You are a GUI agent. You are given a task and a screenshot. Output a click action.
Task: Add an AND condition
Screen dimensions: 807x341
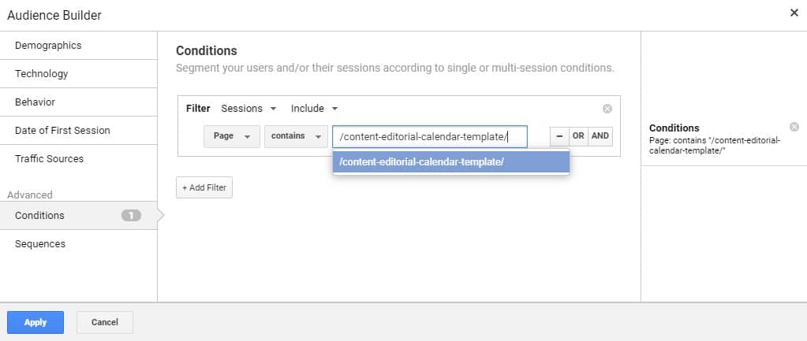pyautogui.click(x=600, y=136)
